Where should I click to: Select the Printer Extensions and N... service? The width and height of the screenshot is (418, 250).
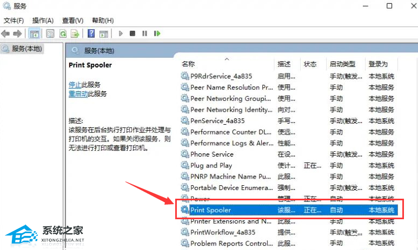[231, 221]
